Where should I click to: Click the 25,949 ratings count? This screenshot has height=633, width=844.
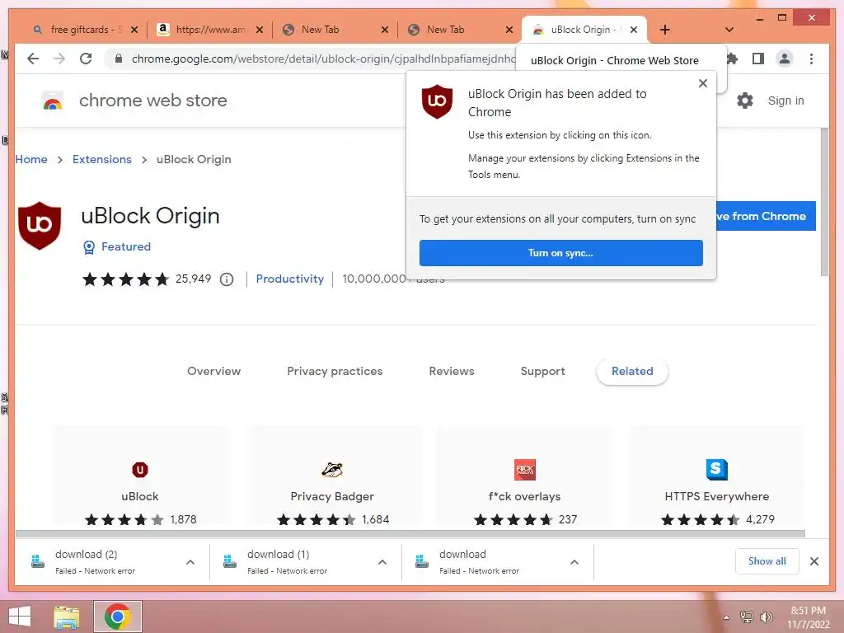click(x=193, y=279)
